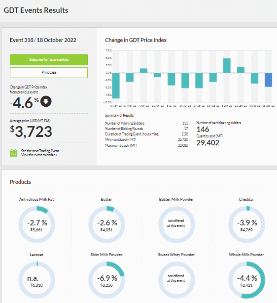This screenshot has height=303, width=277.
Task: Click the down-arrow price index icon
Action: click(46, 101)
